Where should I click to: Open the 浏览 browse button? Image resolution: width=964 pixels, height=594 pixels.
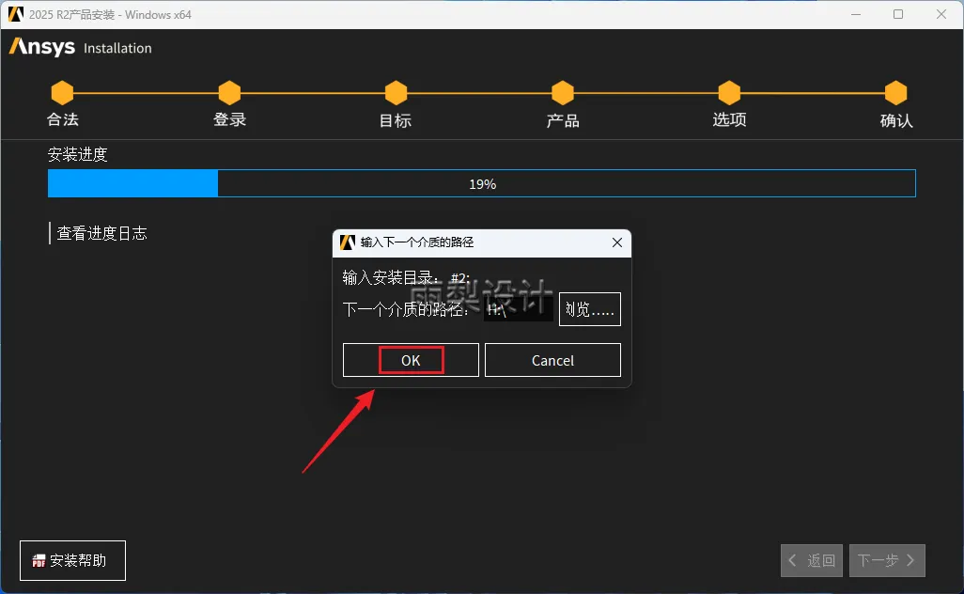[590, 309]
